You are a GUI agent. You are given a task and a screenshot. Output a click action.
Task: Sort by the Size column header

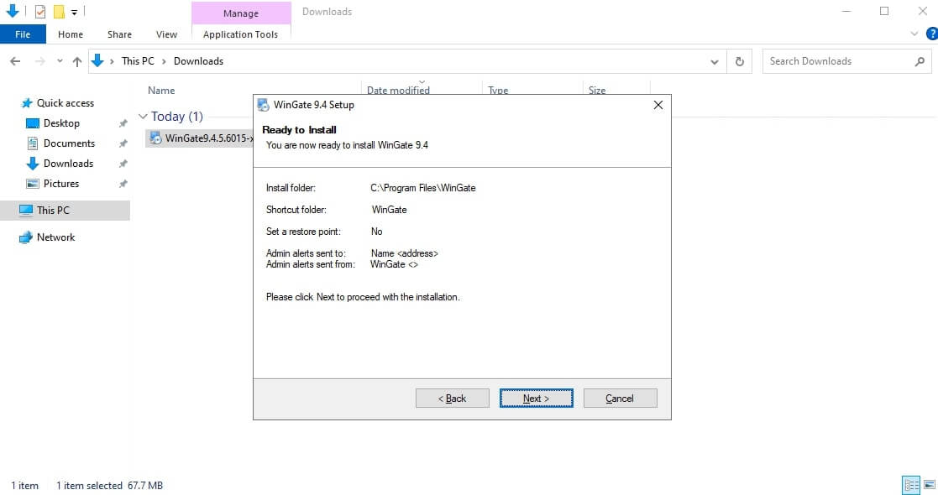coord(597,91)
